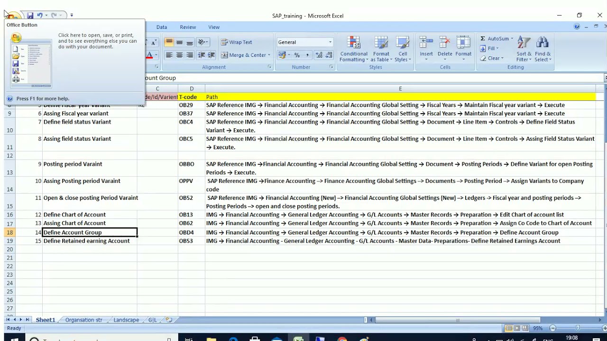Click the Excel Help question mark icon
This screenshot has height=341, width=607.
click(577, 27)
